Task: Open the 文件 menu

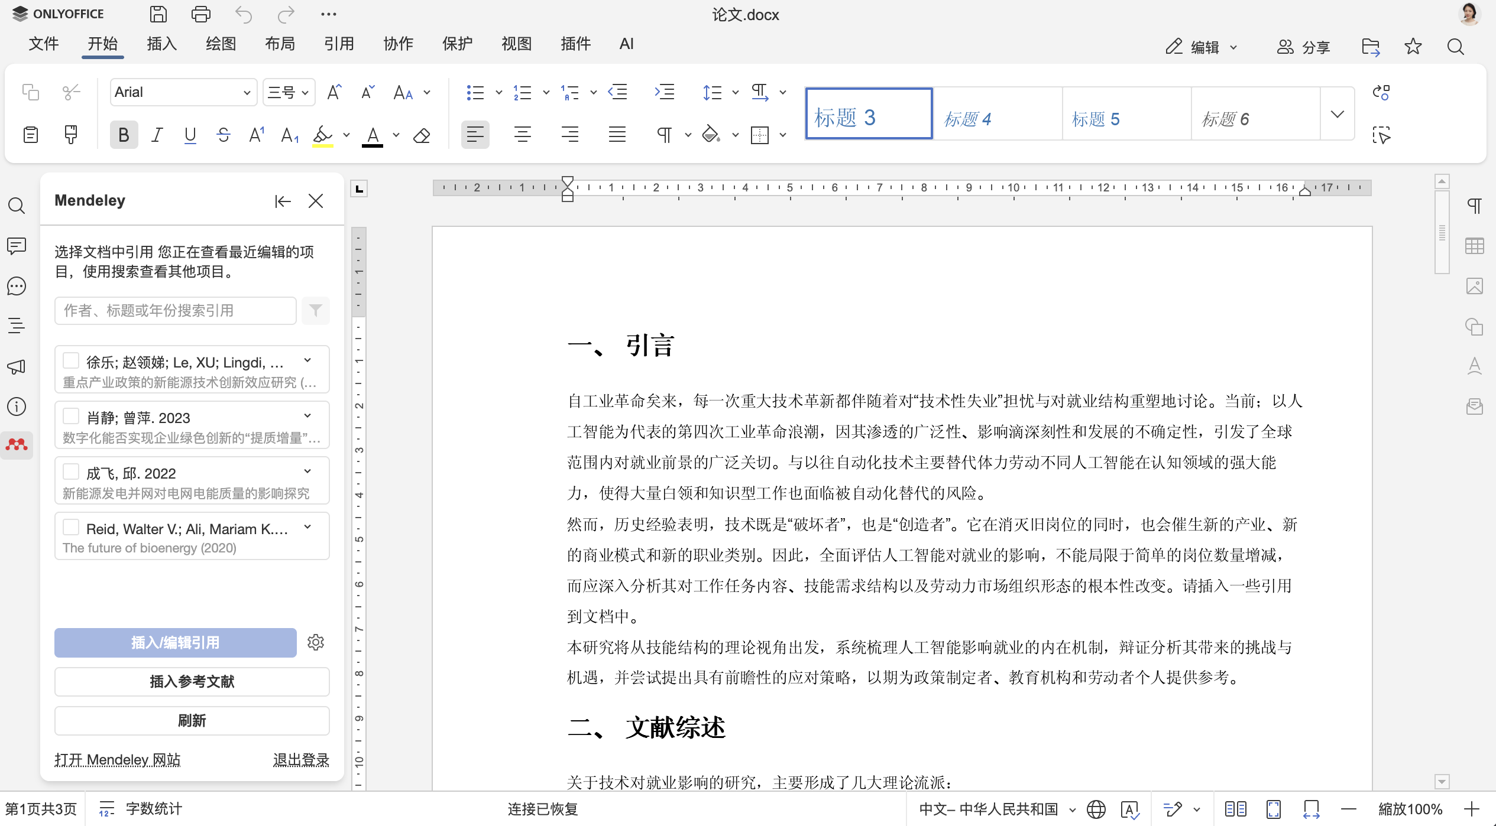Action: click(44, 44)
